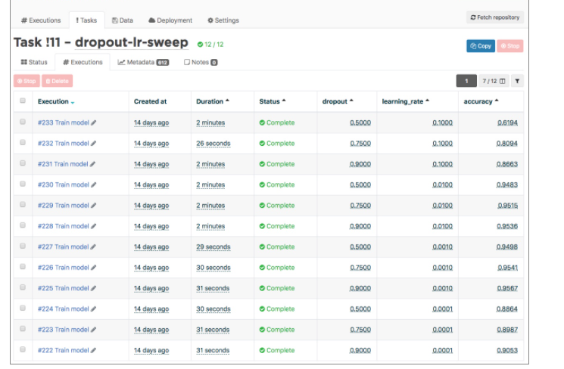564x369 pixels.
Task: Click the filter funnel icon above the table
Action: click(x=517, y=81)
